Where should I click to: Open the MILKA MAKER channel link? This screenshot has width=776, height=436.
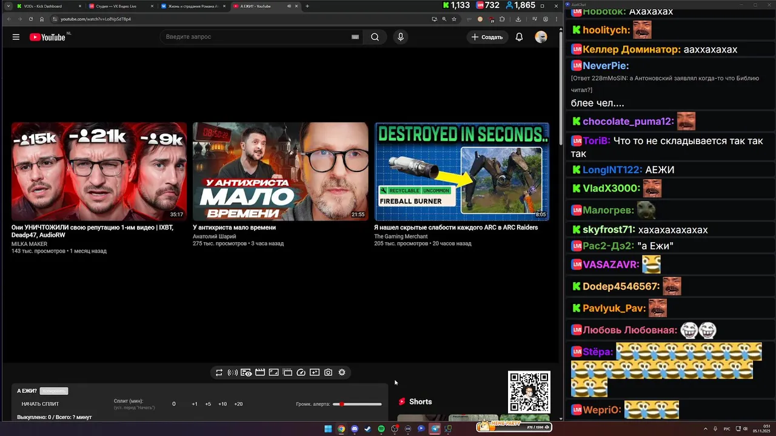(29, 244)
